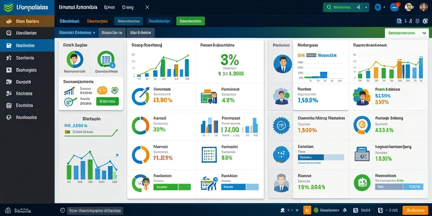Click the orange square icon in bottom status bar
432x216 pixels.
tap(307, 210)
